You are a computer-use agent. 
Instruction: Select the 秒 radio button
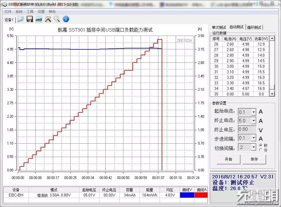point(261,145)
